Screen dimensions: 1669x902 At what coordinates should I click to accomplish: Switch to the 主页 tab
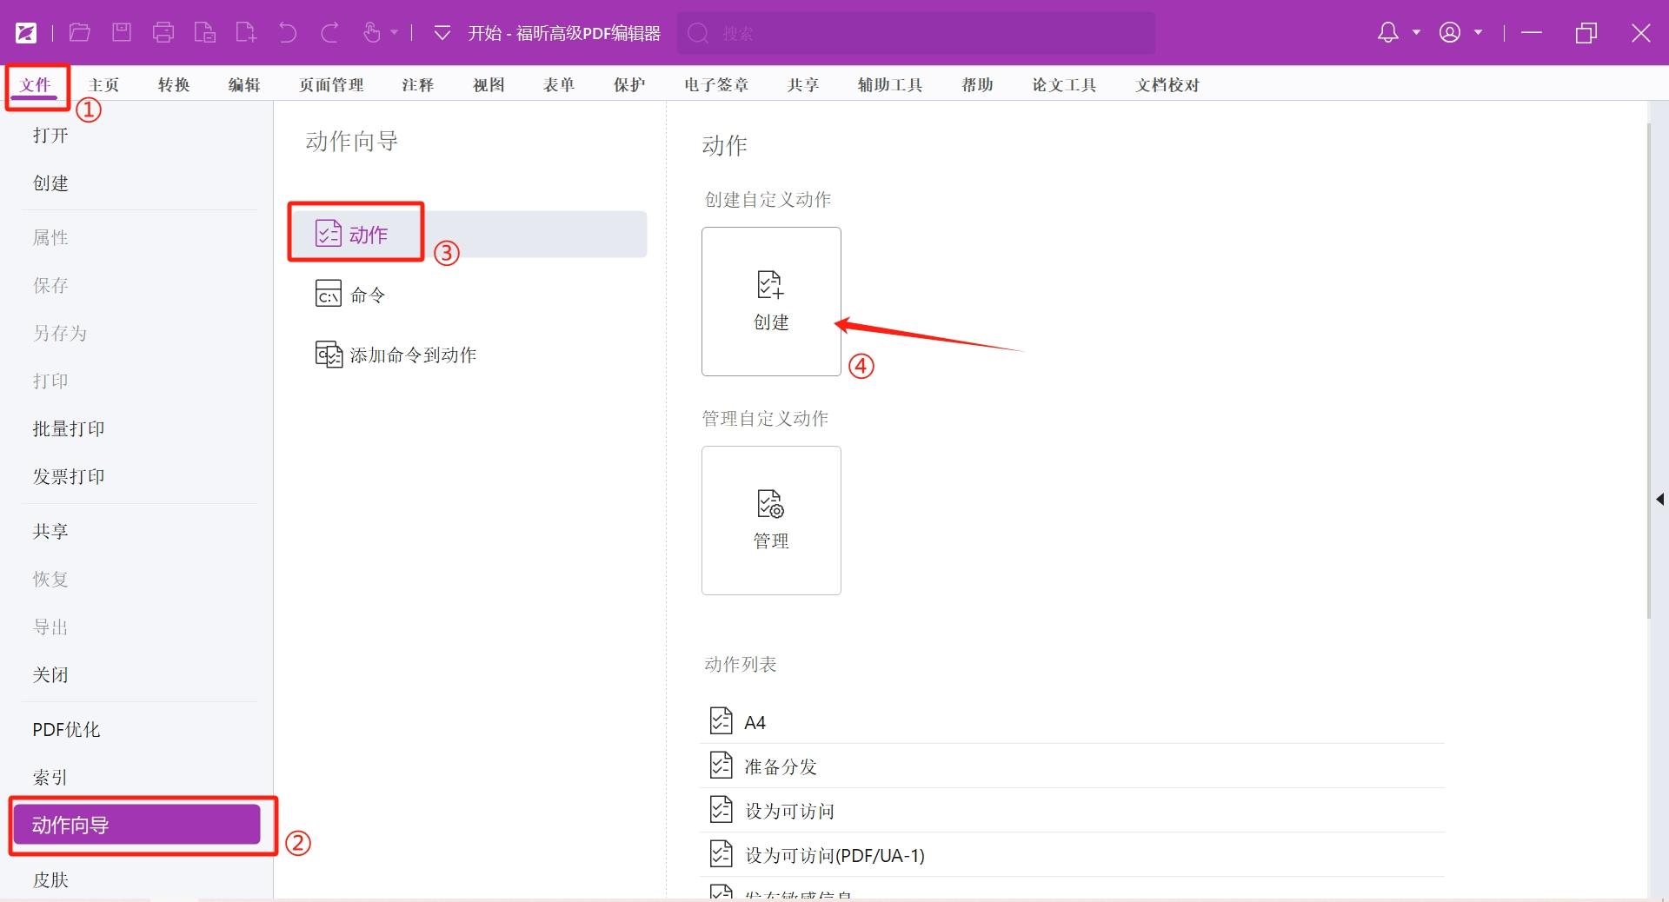click(103, 85)
